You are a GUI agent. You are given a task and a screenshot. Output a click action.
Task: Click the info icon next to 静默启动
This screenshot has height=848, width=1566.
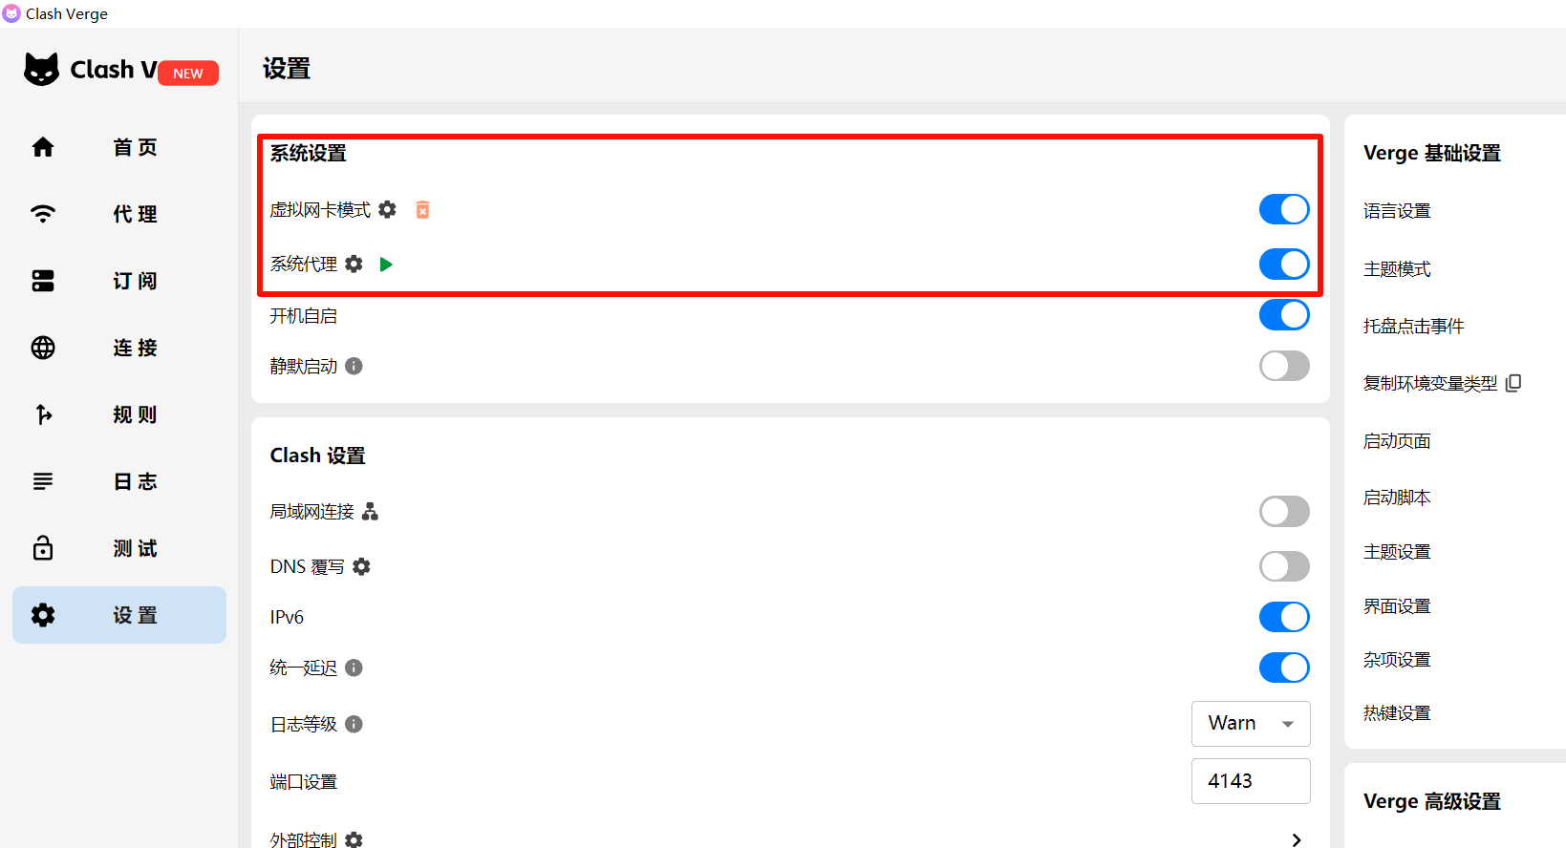[x=354, y=366]
